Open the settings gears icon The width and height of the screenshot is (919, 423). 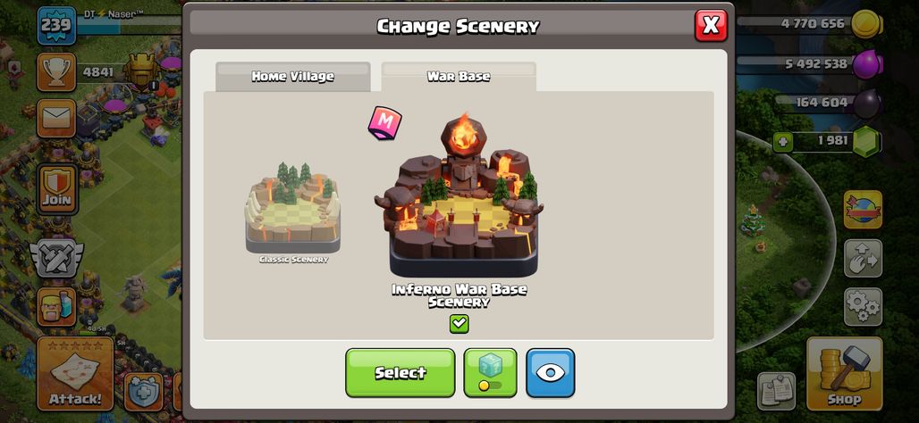pyautogui.click(x=863, y=306)
